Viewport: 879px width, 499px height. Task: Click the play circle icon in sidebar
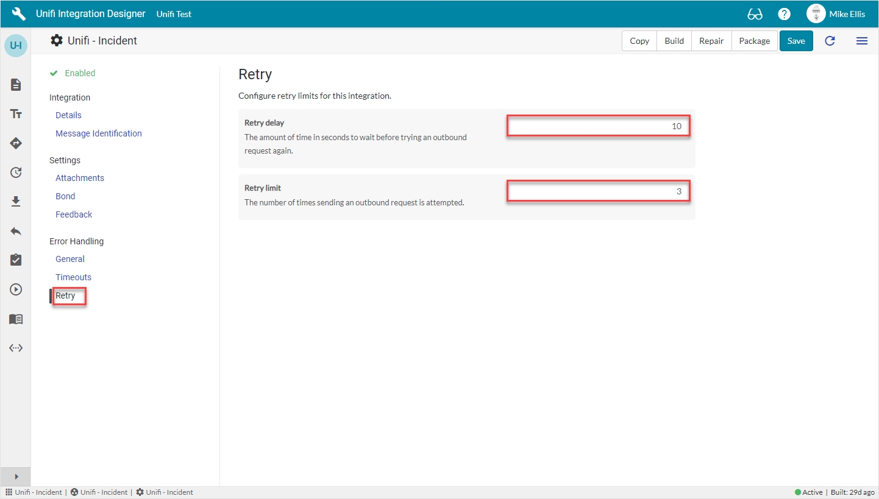click(16, 289)
